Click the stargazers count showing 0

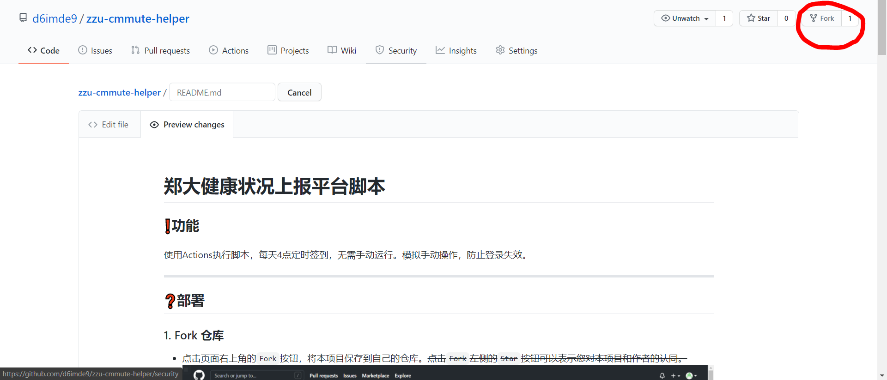click(x=786, y=18)
